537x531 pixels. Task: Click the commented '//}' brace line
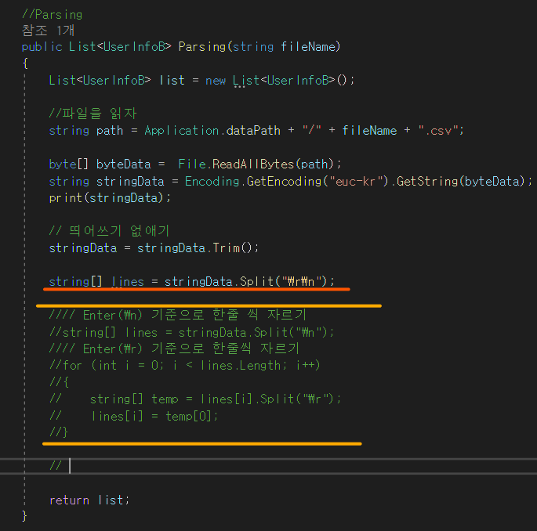coord(59,432)
